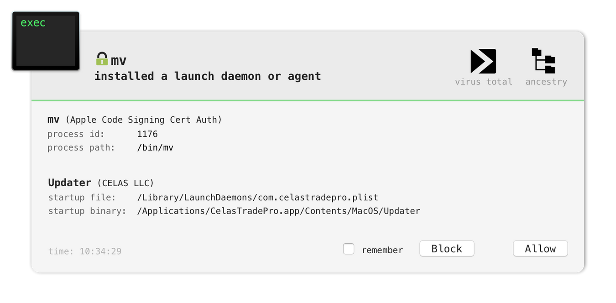The image size is (616, 303).
Task: Click the Updater (CELAS LLC) heading
Action: [x=100, y=183]
